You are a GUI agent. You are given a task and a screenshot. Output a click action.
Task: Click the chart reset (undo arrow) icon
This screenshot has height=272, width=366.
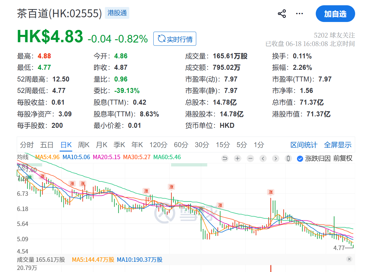(x=225, y=159)
